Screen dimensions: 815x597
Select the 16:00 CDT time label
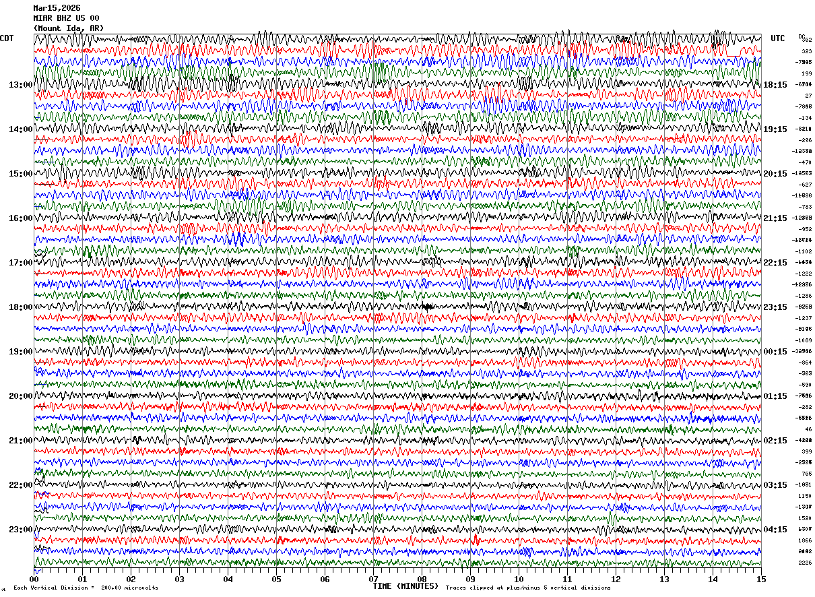coord(20,218)
